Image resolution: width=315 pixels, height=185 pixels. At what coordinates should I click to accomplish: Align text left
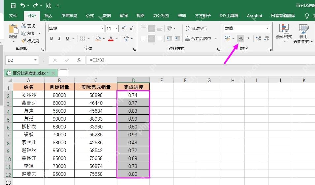143,38
